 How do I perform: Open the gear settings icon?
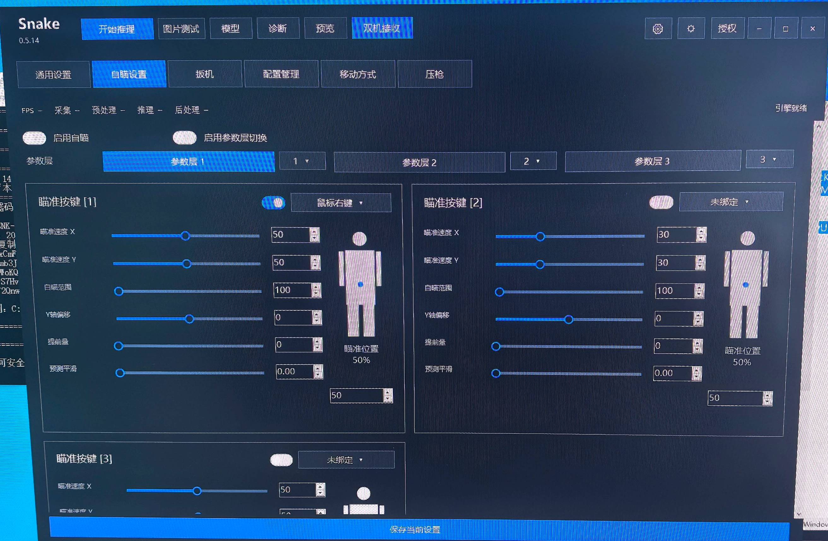click(x=657, y=28)
